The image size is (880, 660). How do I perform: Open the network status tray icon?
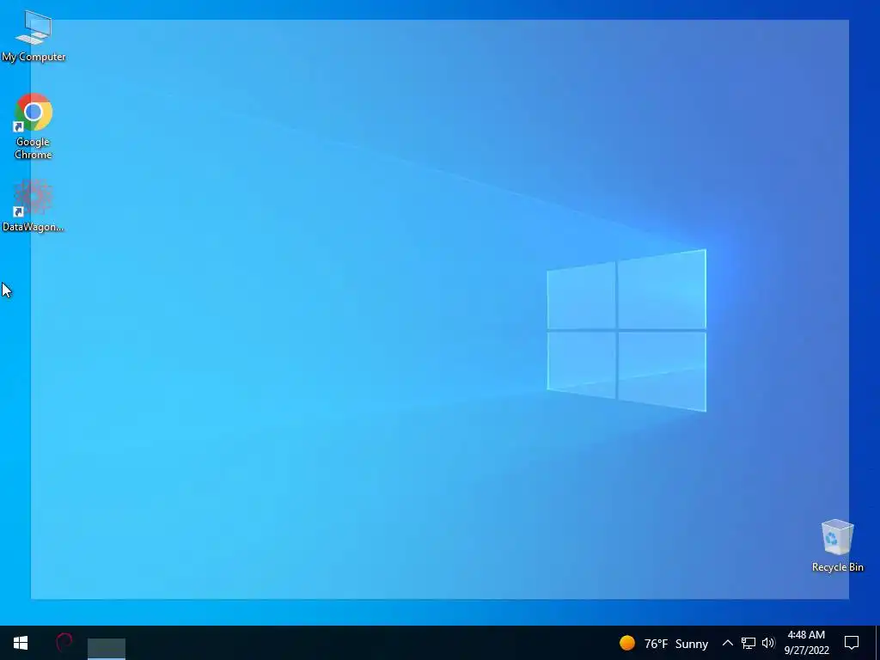tap(749, 643)
